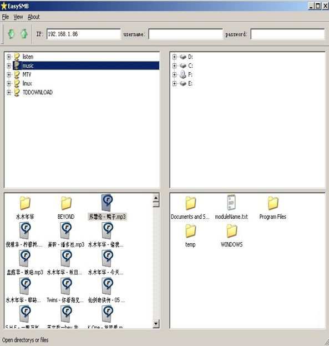Click the moduleName.txt file name text
The width and height of the screenshot is (329, 346).
(x=231, y=217)
